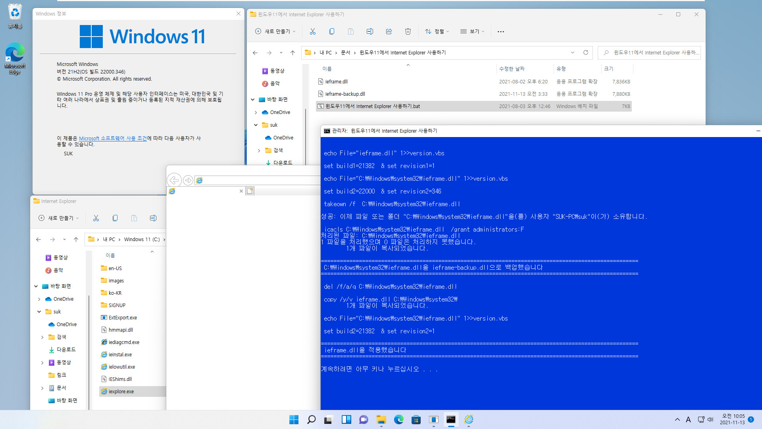Click the IE browser forward button
The image size is (762, 429).
(x=188, y=180)
